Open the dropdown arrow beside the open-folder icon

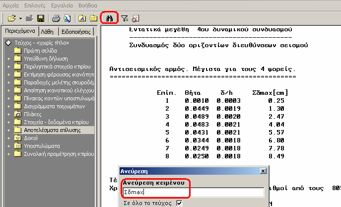pyautogui.click(x=20, y=19)
